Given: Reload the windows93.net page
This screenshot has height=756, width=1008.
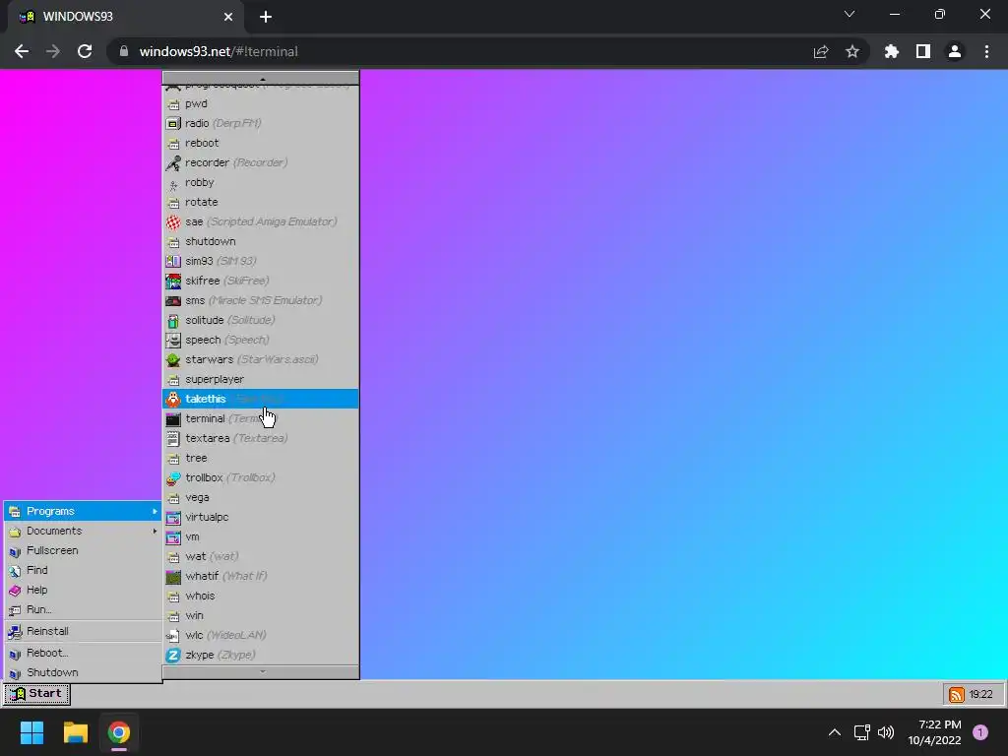Looking at the screenshot, I should coord(85,51).
